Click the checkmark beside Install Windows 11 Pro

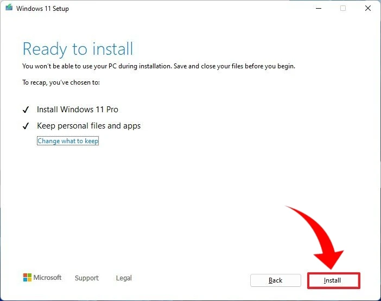point(26,110)
